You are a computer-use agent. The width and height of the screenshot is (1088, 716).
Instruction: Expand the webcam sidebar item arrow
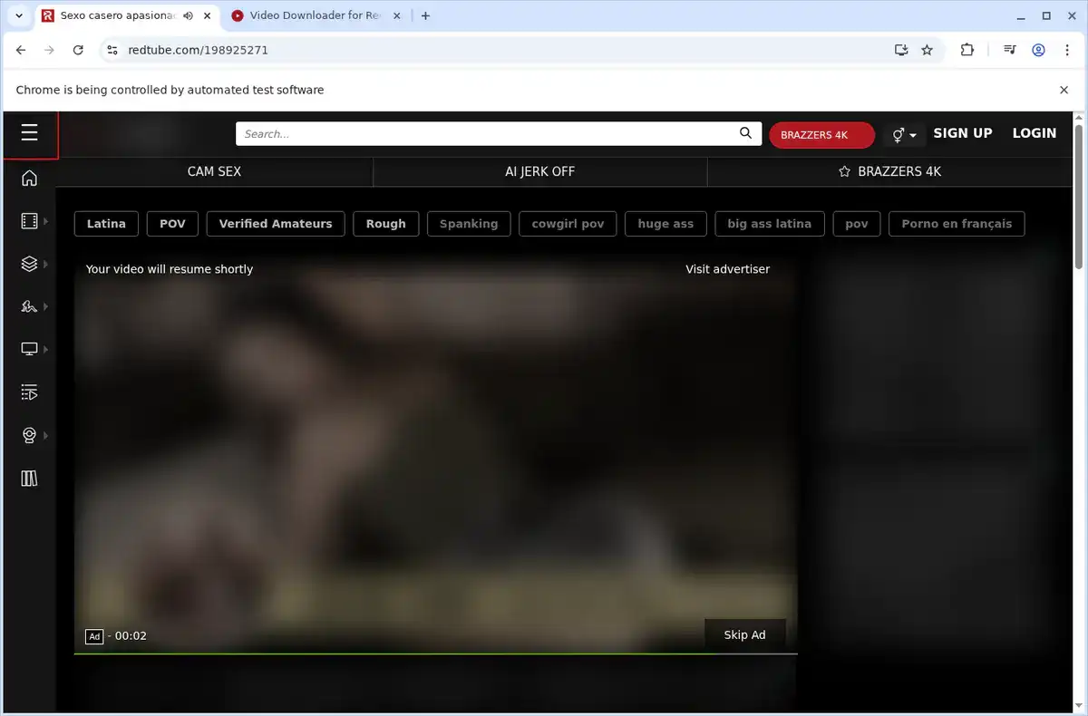point(45,436)
